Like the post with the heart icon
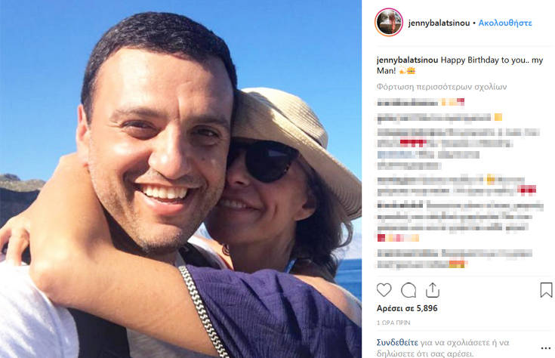Viewport: 555px width, 358px height. (x=384, y=290)
